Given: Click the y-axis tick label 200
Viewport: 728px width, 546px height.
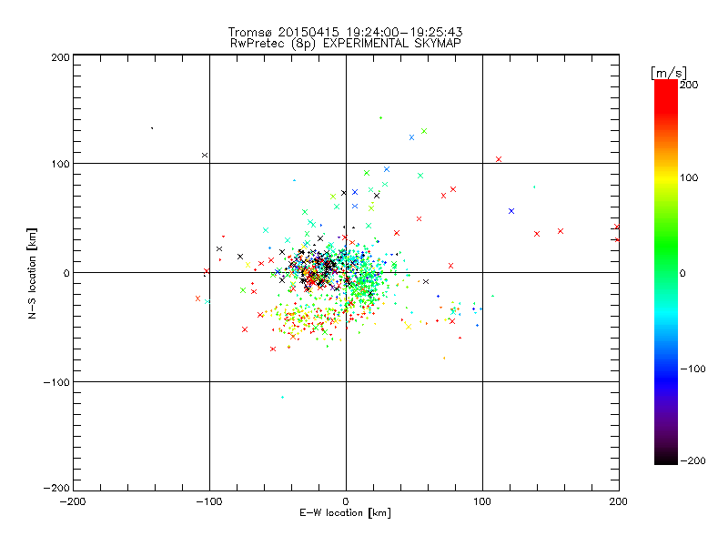Looking at the screenshot, I should click(60, 57).
